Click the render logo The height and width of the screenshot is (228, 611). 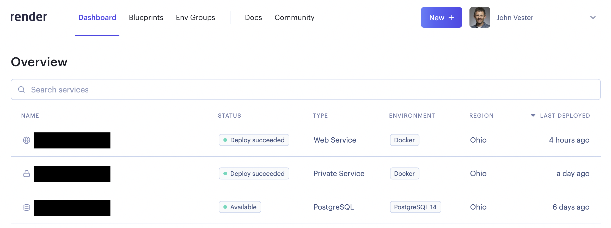click(29, 17)
